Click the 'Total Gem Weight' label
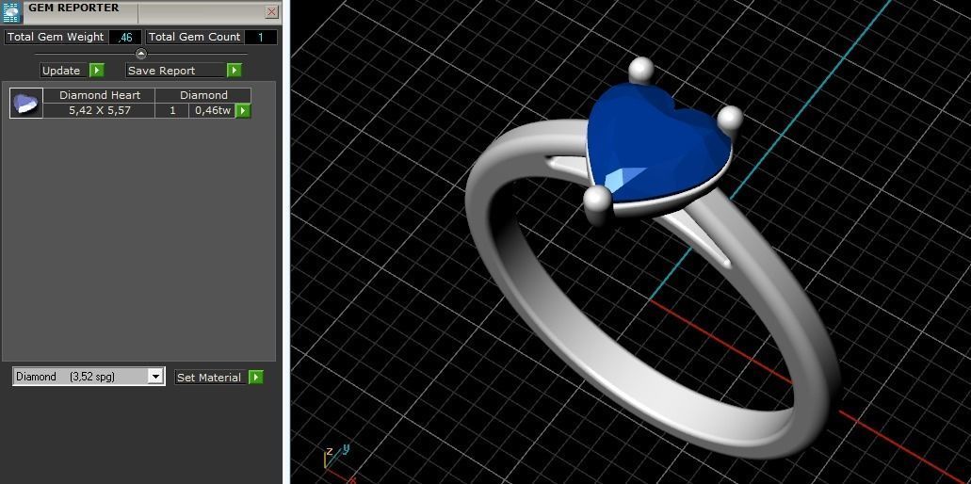The width and height of the screenshot is (971, 484). pos(56,37)
